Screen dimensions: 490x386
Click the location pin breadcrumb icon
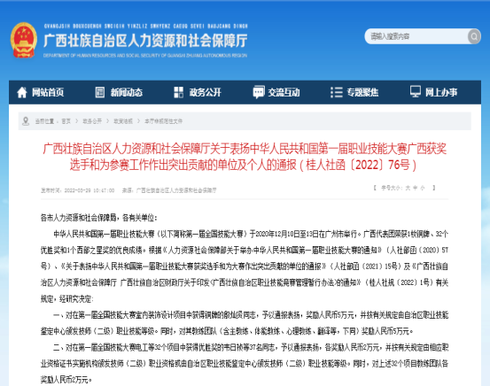coord(26,121)
